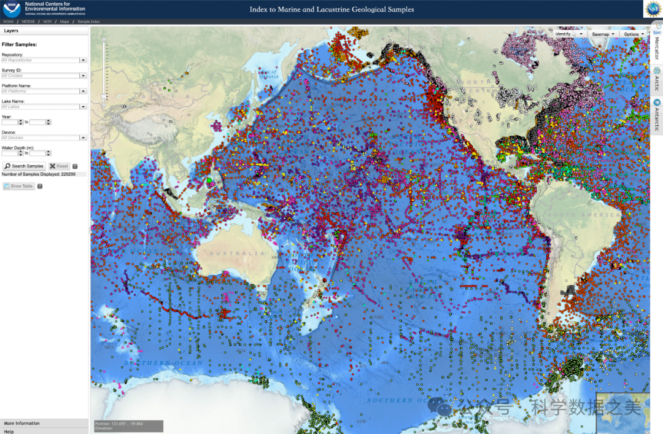This screenshot has height=434, width=663.
Task: Expand the Survey ID dropdown list
Action: tap(83, 76)
